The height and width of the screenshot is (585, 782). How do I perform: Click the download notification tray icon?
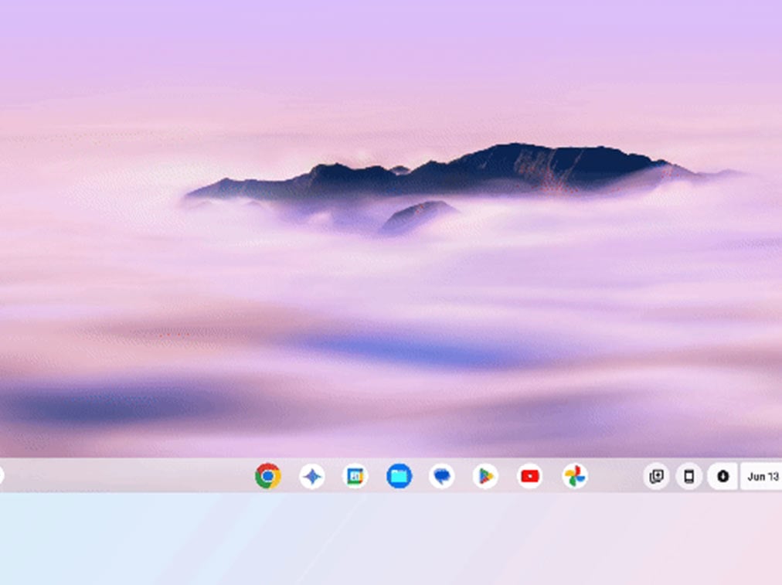(x=722, y=476)
